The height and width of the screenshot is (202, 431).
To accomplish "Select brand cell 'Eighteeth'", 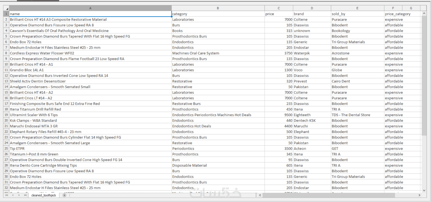I will [x=312, y=115].
